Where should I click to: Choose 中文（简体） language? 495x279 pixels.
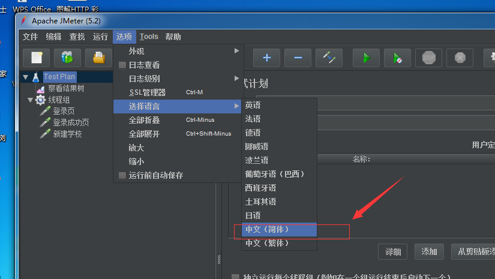[x=279, y=229]
